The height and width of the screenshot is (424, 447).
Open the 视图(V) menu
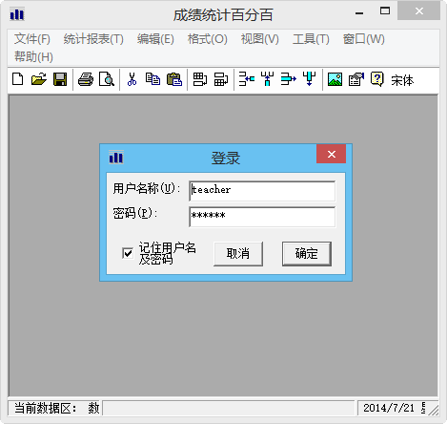pos(260,39)
